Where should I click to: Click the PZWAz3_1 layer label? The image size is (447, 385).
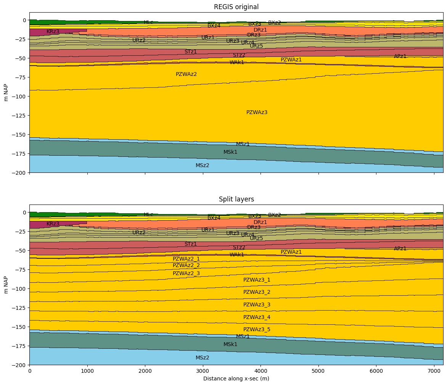(257, 280)
